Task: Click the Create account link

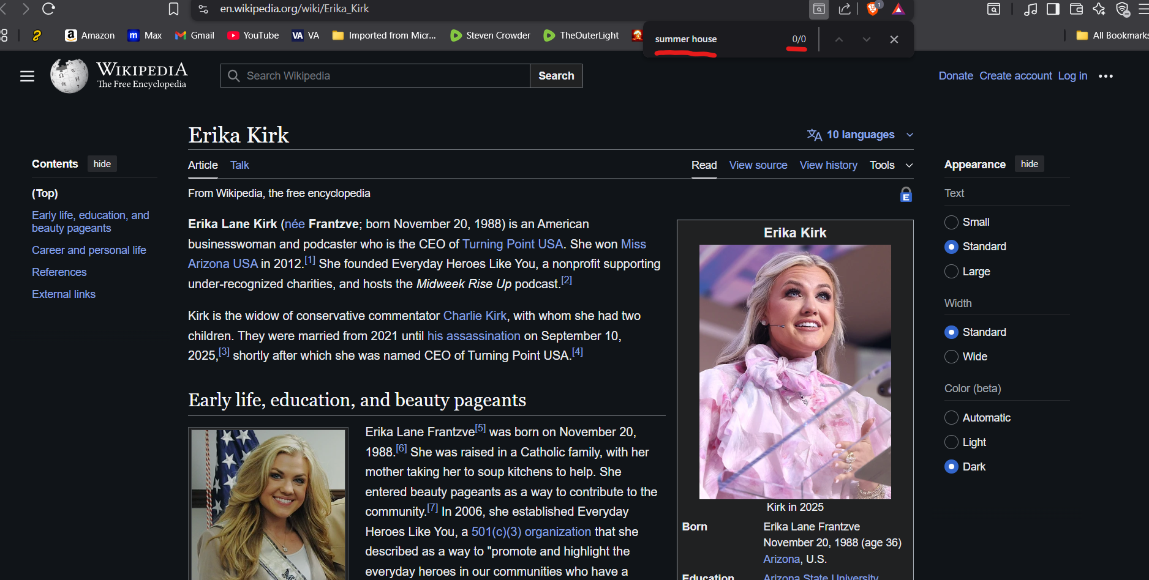Action: (1015, 76)
